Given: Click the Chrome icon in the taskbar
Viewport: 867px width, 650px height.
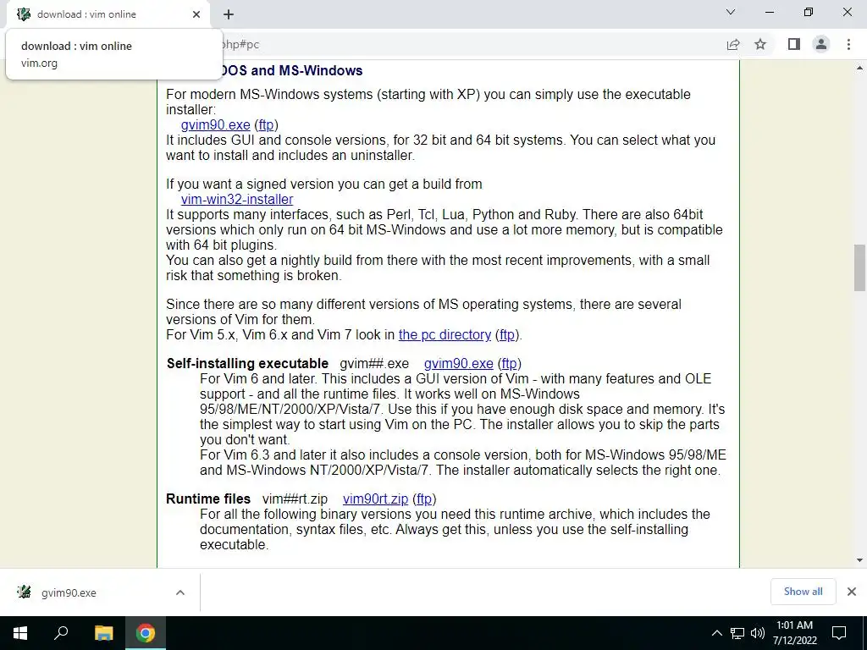Looking at the screenshot, I should [146, 633].
